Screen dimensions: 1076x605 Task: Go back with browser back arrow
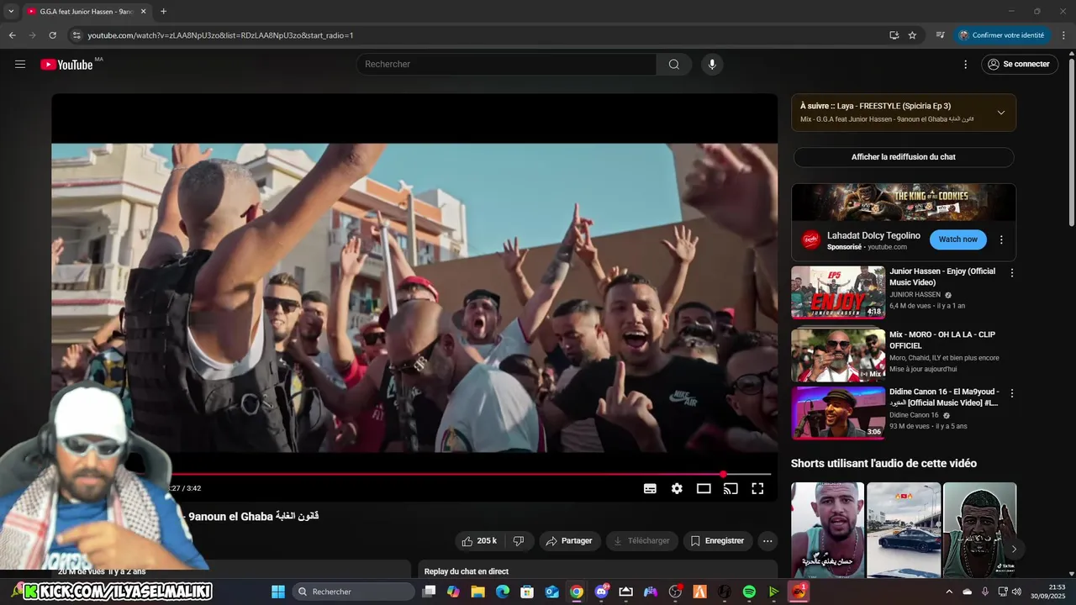point(12,35)
